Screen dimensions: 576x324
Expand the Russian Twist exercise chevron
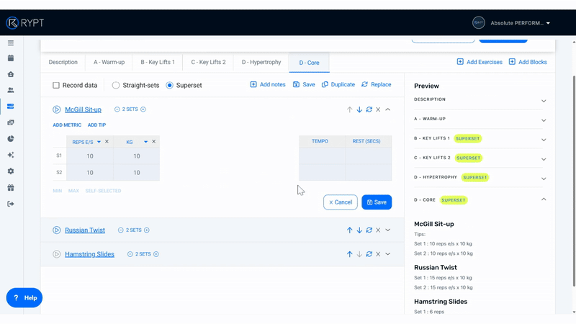[x=388, y=230]
